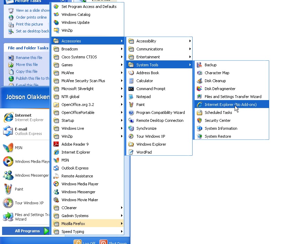Open Windows Messenger in Start menu left pane
Image resolution: width=283 pixels, height=244 pixels.
pyautogui.click(x=26, y=175)
